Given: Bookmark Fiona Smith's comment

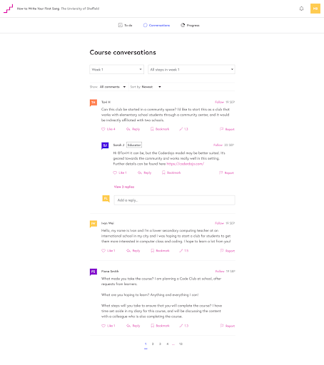Looking at the screenshot, I should (160, 326).
